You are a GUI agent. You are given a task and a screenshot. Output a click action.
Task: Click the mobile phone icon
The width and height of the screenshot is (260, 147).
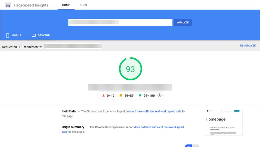[8, 36]
